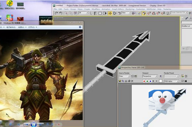Open the RGB Alpha channel dropdown
This screenshot has height=127, width=192.
tap(172, 81)
